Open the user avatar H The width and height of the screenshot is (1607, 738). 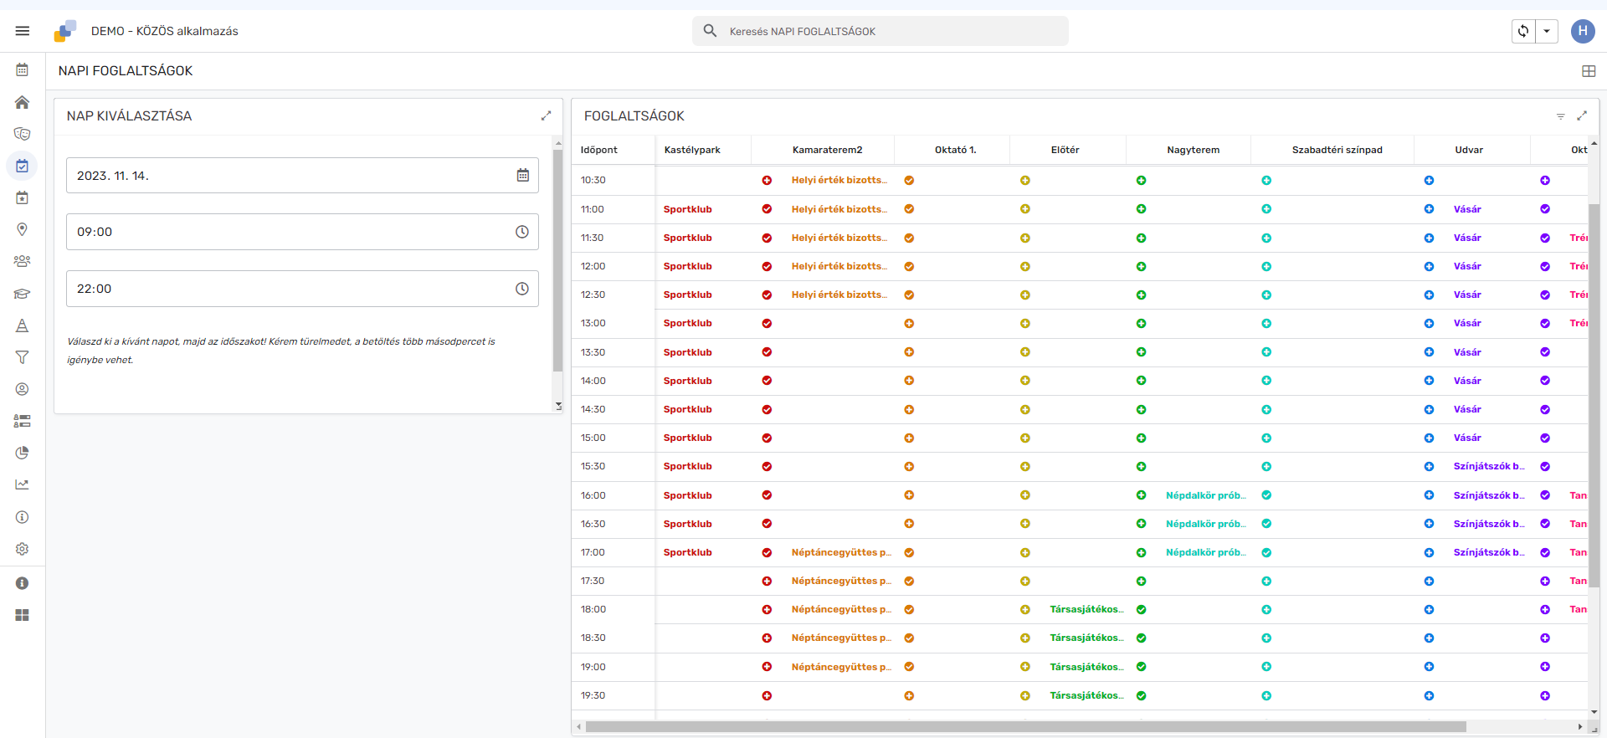1583,31
